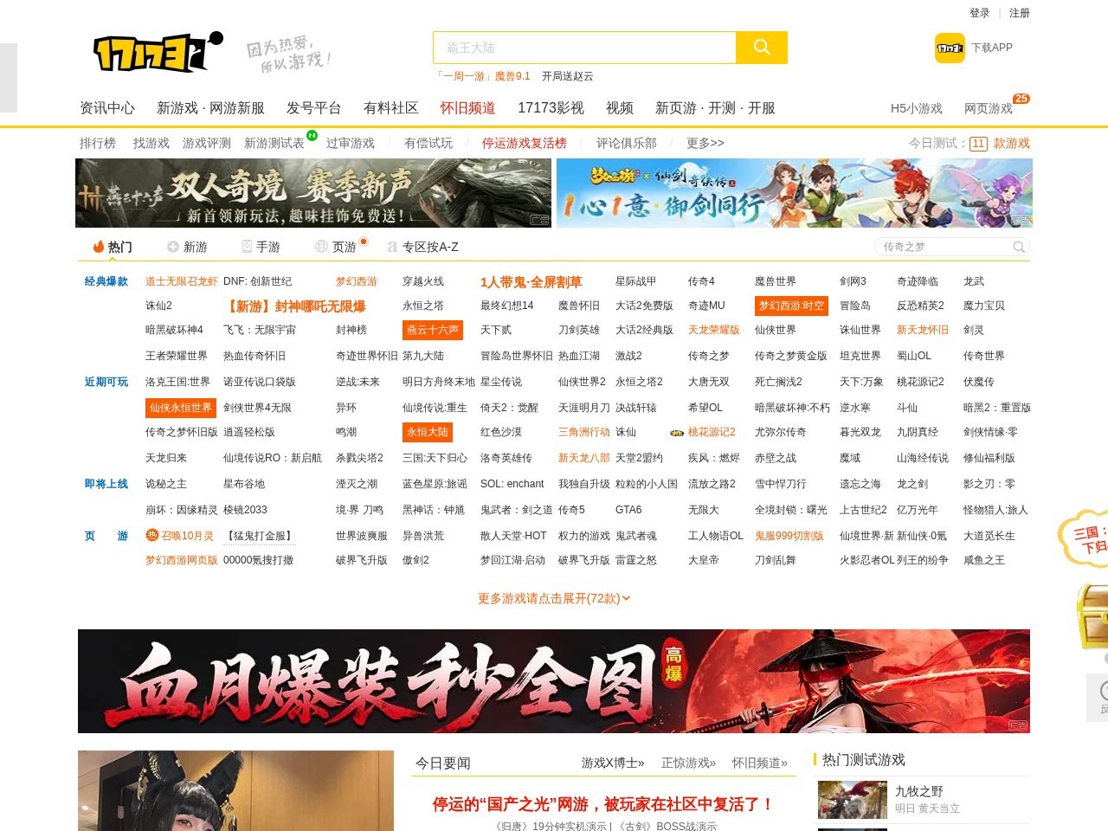This screenshot has height=831, width=1108.
Task: Click the 25 badge on 网页游戏
Action: [1021, 99]
